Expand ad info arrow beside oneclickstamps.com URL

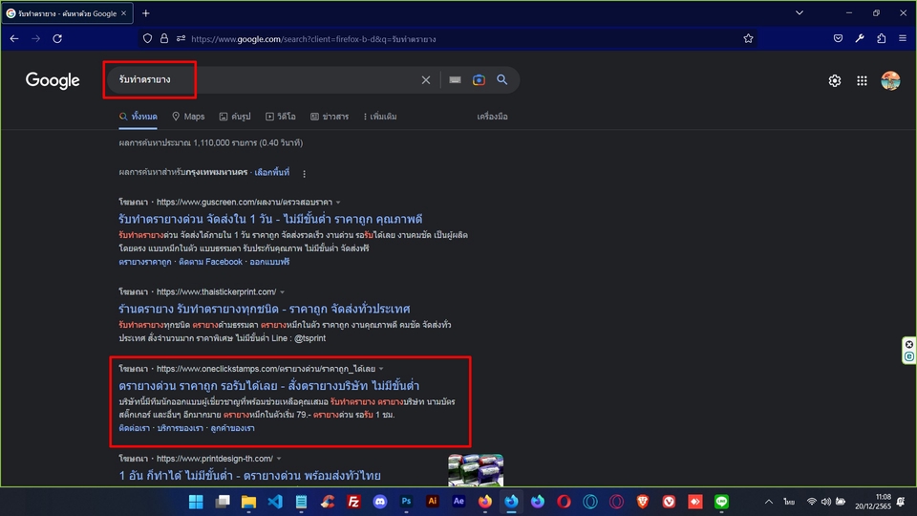pyautogui.click(x=381, y=369)
